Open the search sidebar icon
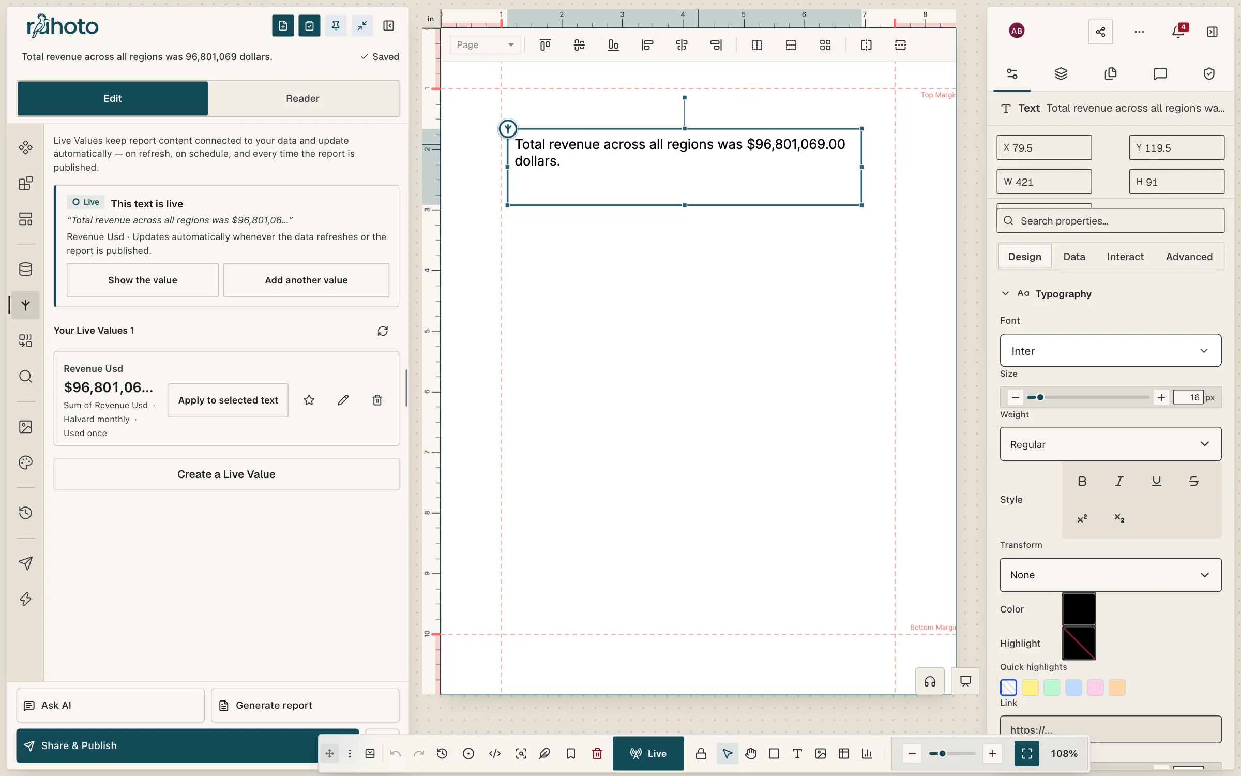The height and width of the screenshot is (776, 1241). click(25, 376)
